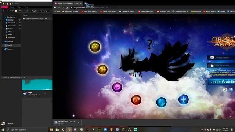The width and height of the screenshot is (235, 132).
Task: Show hidden system tray icons
Action: pos(202,129)
